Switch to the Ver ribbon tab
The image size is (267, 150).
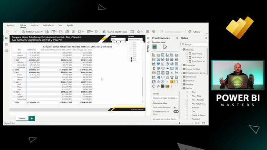[60, 25]
